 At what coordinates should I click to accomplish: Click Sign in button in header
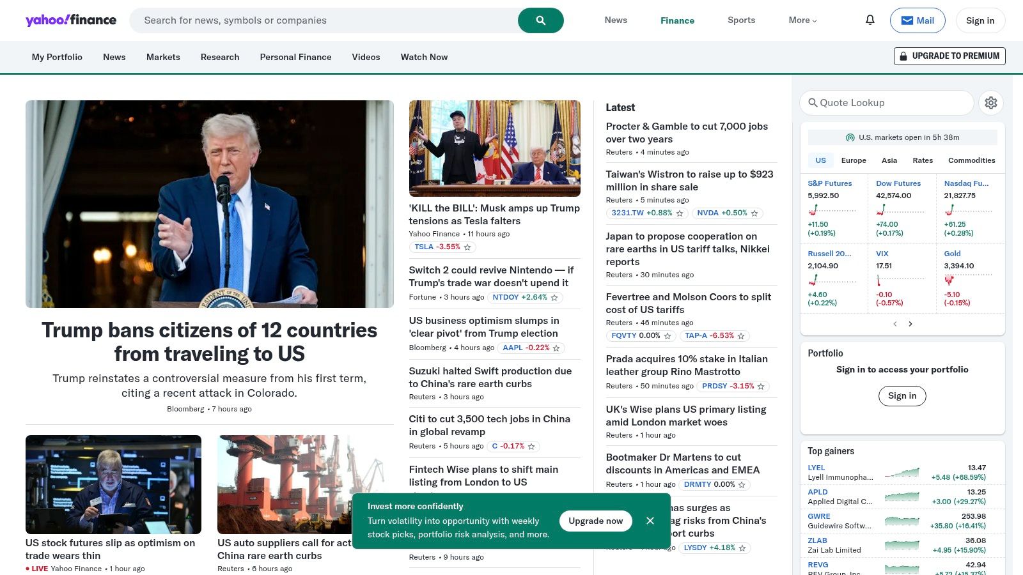click(980, 20)
